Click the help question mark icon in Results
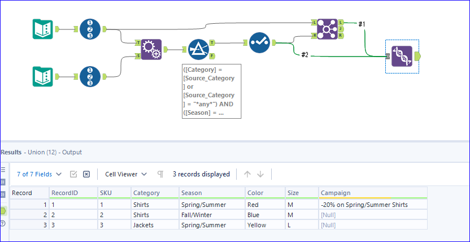The height and width of the screenshot is (242, 470). 3,223
